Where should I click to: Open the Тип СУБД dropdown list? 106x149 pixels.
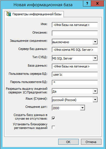(95, 58)
